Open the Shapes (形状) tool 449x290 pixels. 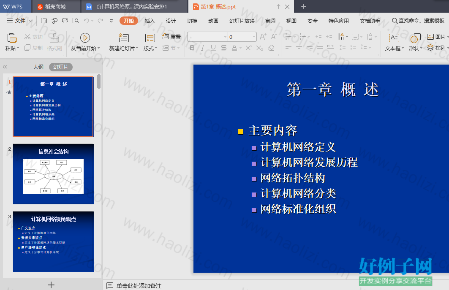415,38
